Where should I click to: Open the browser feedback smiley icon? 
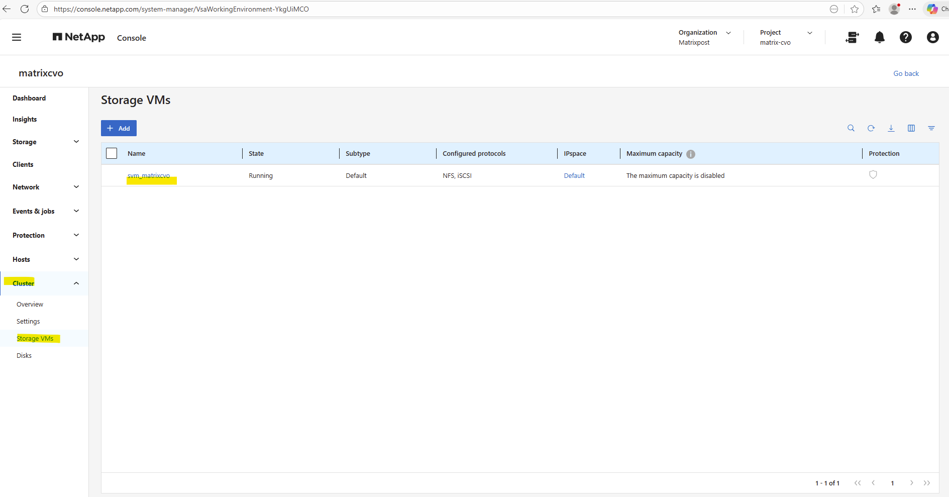coord(834,9)
